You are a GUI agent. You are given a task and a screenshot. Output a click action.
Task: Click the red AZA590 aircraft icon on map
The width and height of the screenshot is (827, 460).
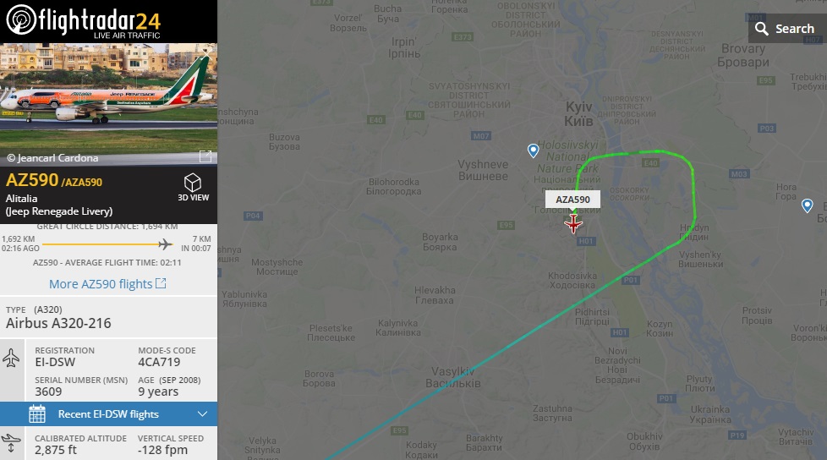click(572, 224)
